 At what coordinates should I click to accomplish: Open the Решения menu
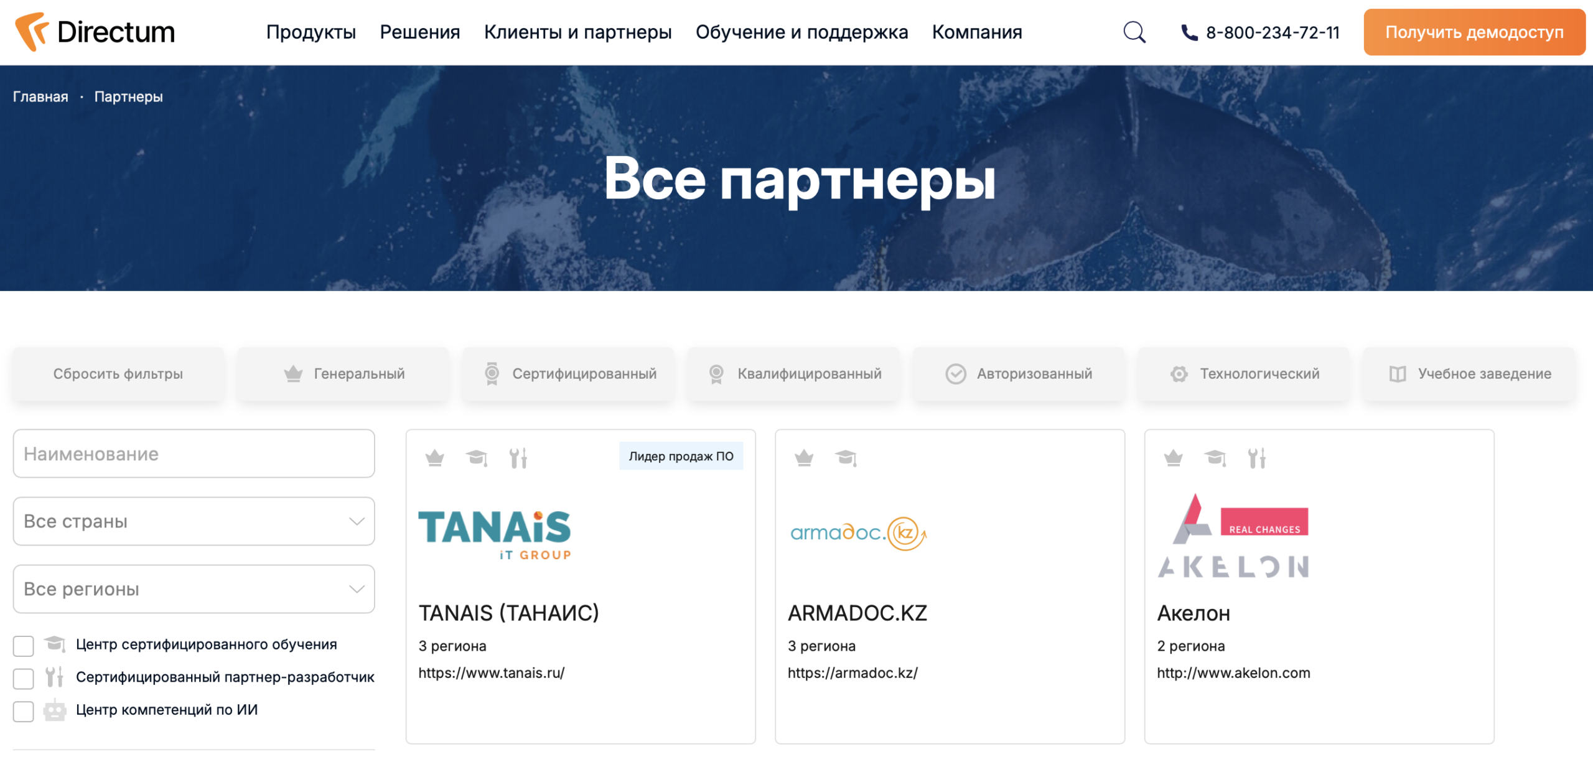click(x=420, y=32)
